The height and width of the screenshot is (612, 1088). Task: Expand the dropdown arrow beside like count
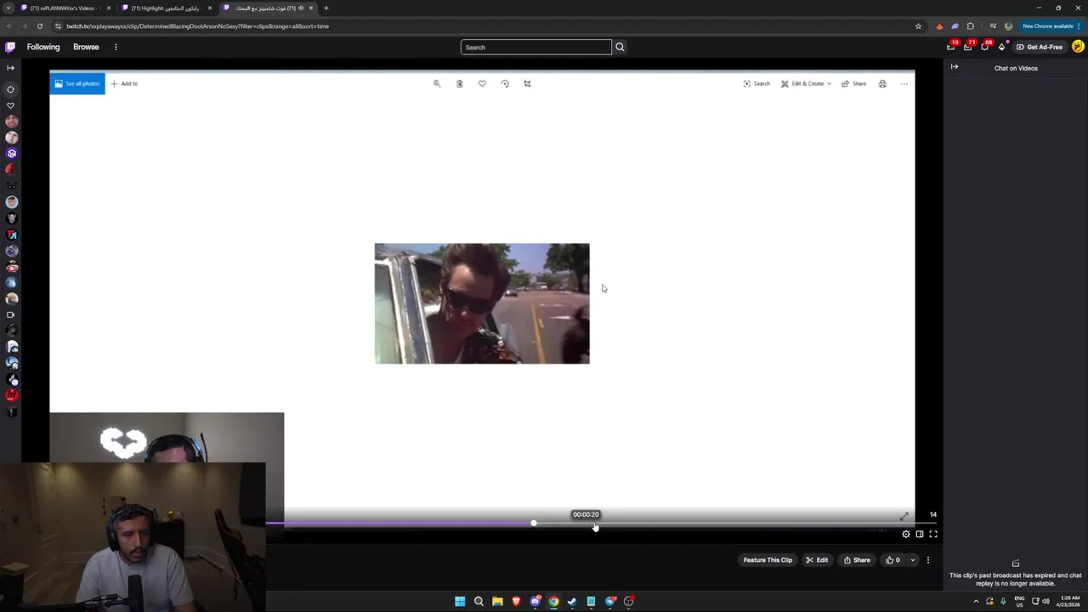coord(913,560)
